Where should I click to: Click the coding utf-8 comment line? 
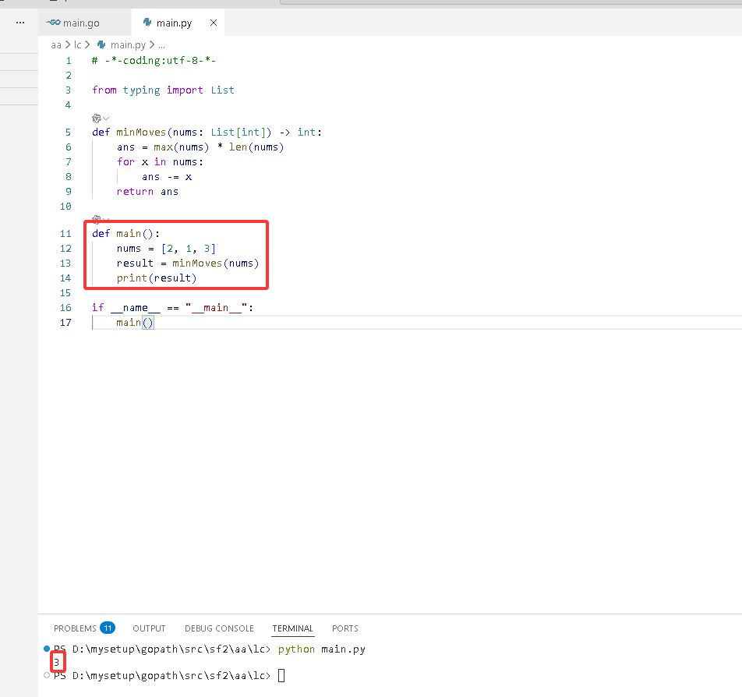point(154,61)
